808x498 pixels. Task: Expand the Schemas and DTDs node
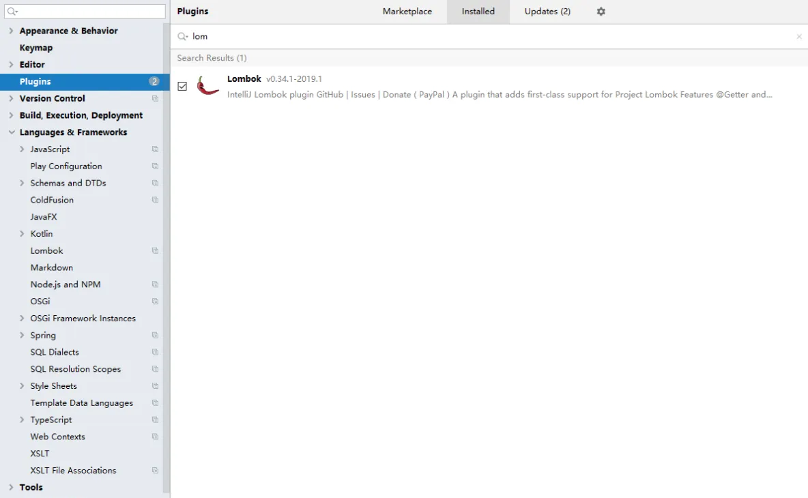[x=22, y=183]
